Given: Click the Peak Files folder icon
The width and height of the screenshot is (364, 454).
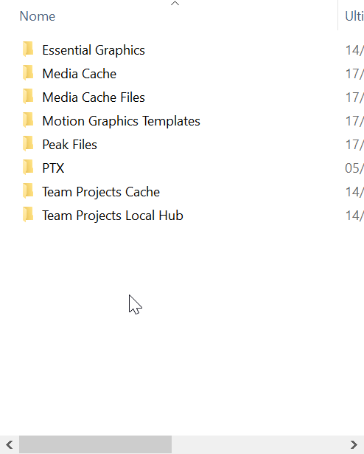Looking at the screenshot, I should 28,144.
